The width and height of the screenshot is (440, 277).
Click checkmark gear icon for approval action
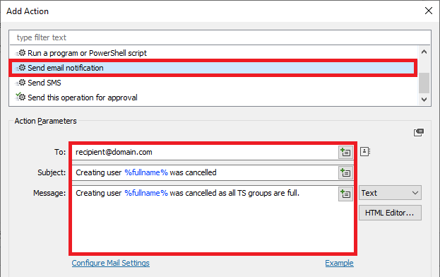(x=20, y=97)
